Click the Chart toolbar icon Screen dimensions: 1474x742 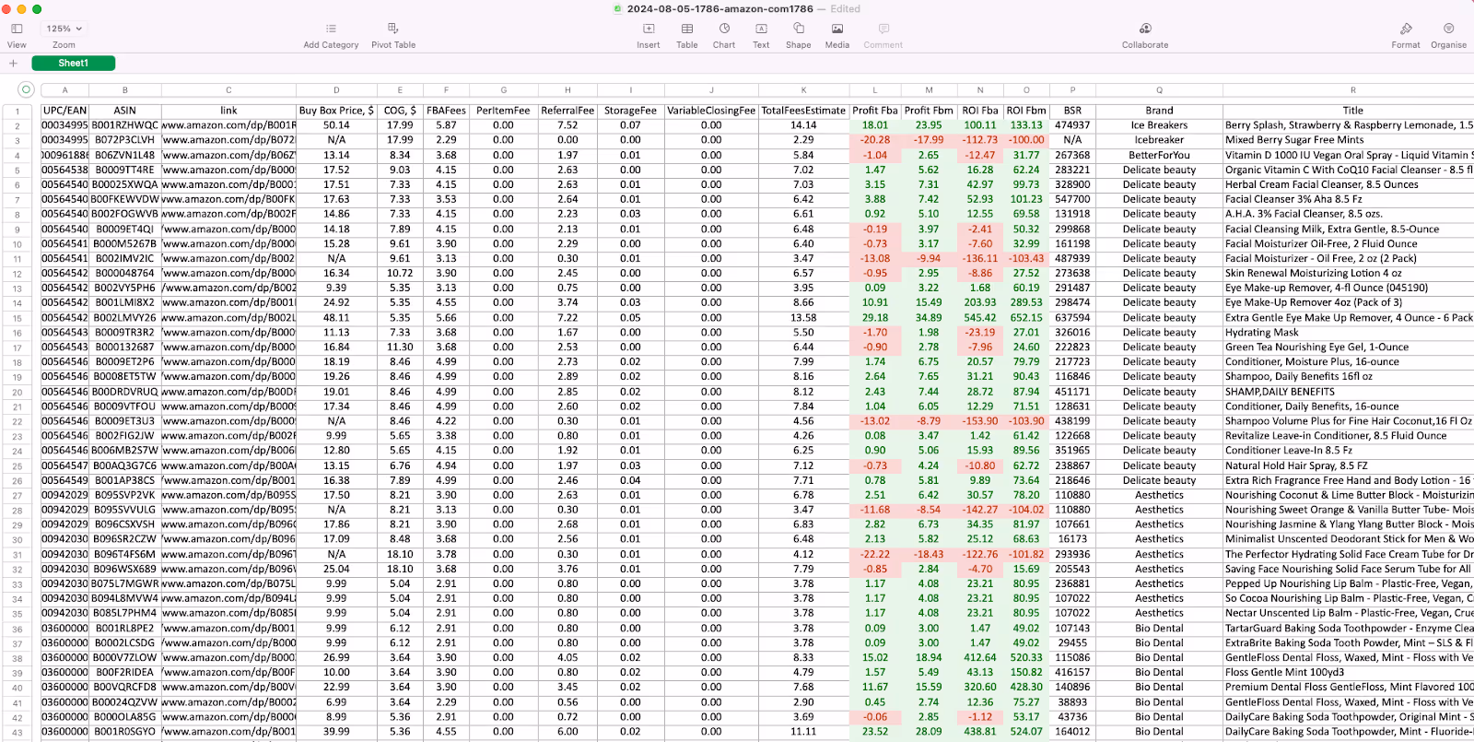click(724, 29)
